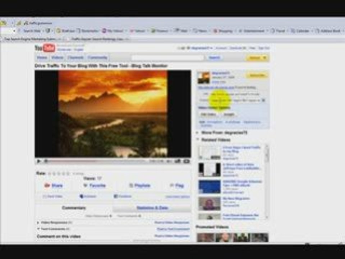The image size is (345, 259).
Task: Click the second related video thumbnail
Action: click(210, 170)
